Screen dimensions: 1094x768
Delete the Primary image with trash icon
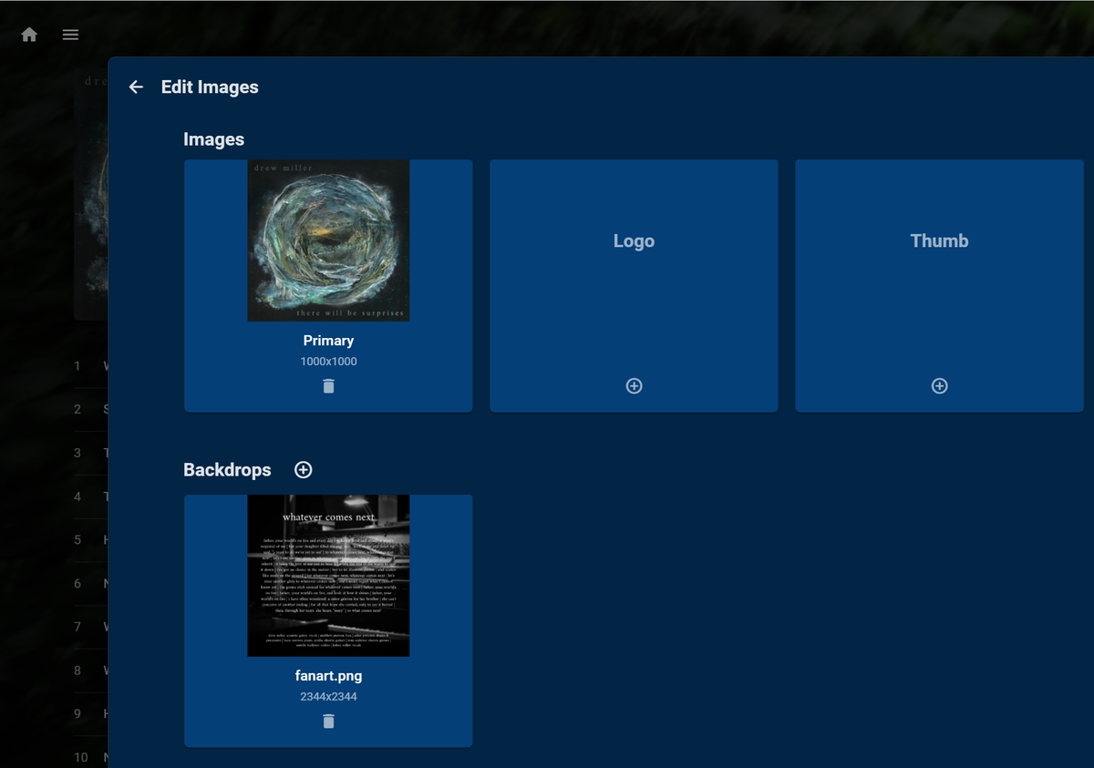click(328, 386)
